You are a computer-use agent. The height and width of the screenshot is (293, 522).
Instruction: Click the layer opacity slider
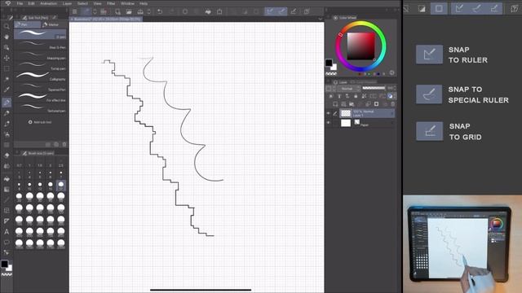[374, 89]
